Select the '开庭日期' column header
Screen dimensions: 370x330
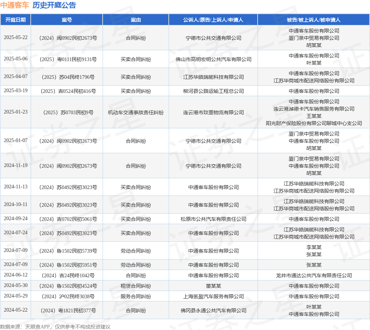pyautogui.click(x=16, y=20)
